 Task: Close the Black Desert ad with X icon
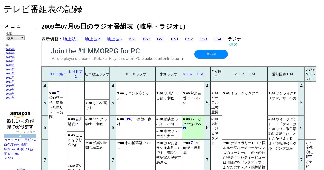pyautogui.click(x=235, y=45)
